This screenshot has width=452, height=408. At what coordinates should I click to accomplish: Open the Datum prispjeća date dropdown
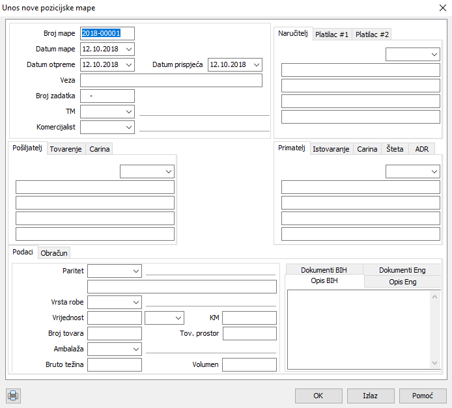tap(256, 65)
